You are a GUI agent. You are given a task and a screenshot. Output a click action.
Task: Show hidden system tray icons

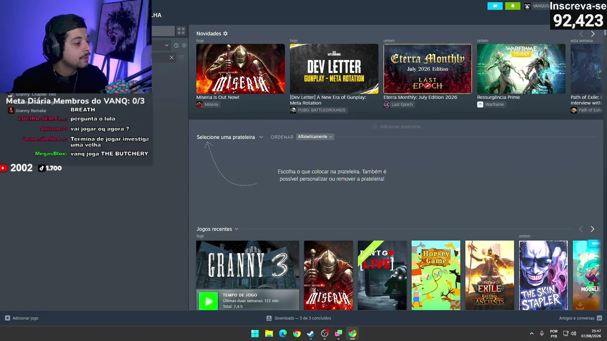(532, 333)
